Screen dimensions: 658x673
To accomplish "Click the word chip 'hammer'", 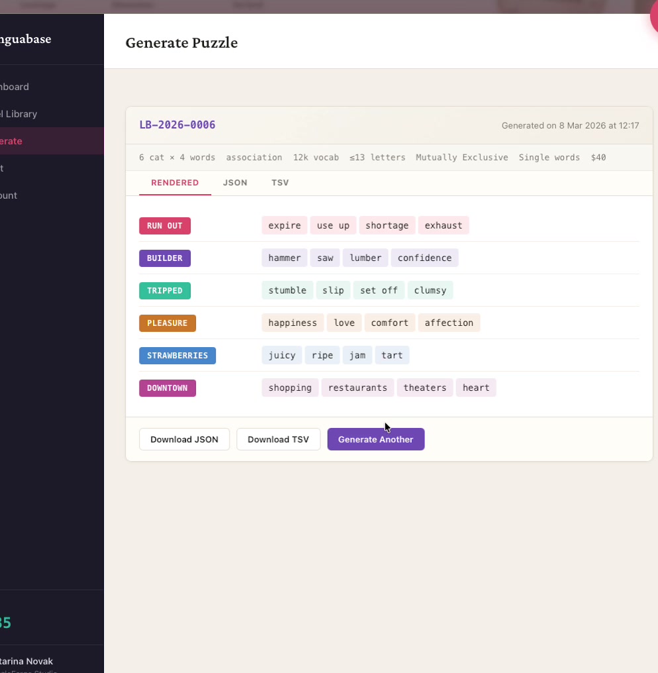I will (285, 258).
